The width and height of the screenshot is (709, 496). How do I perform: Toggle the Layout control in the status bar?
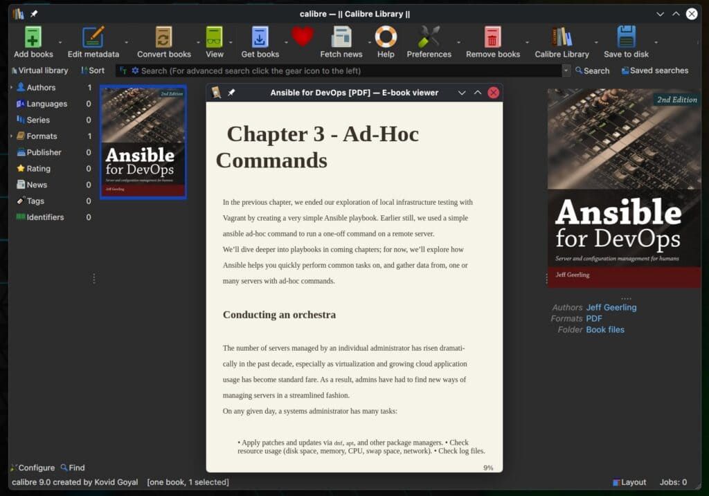coord(629,482)
